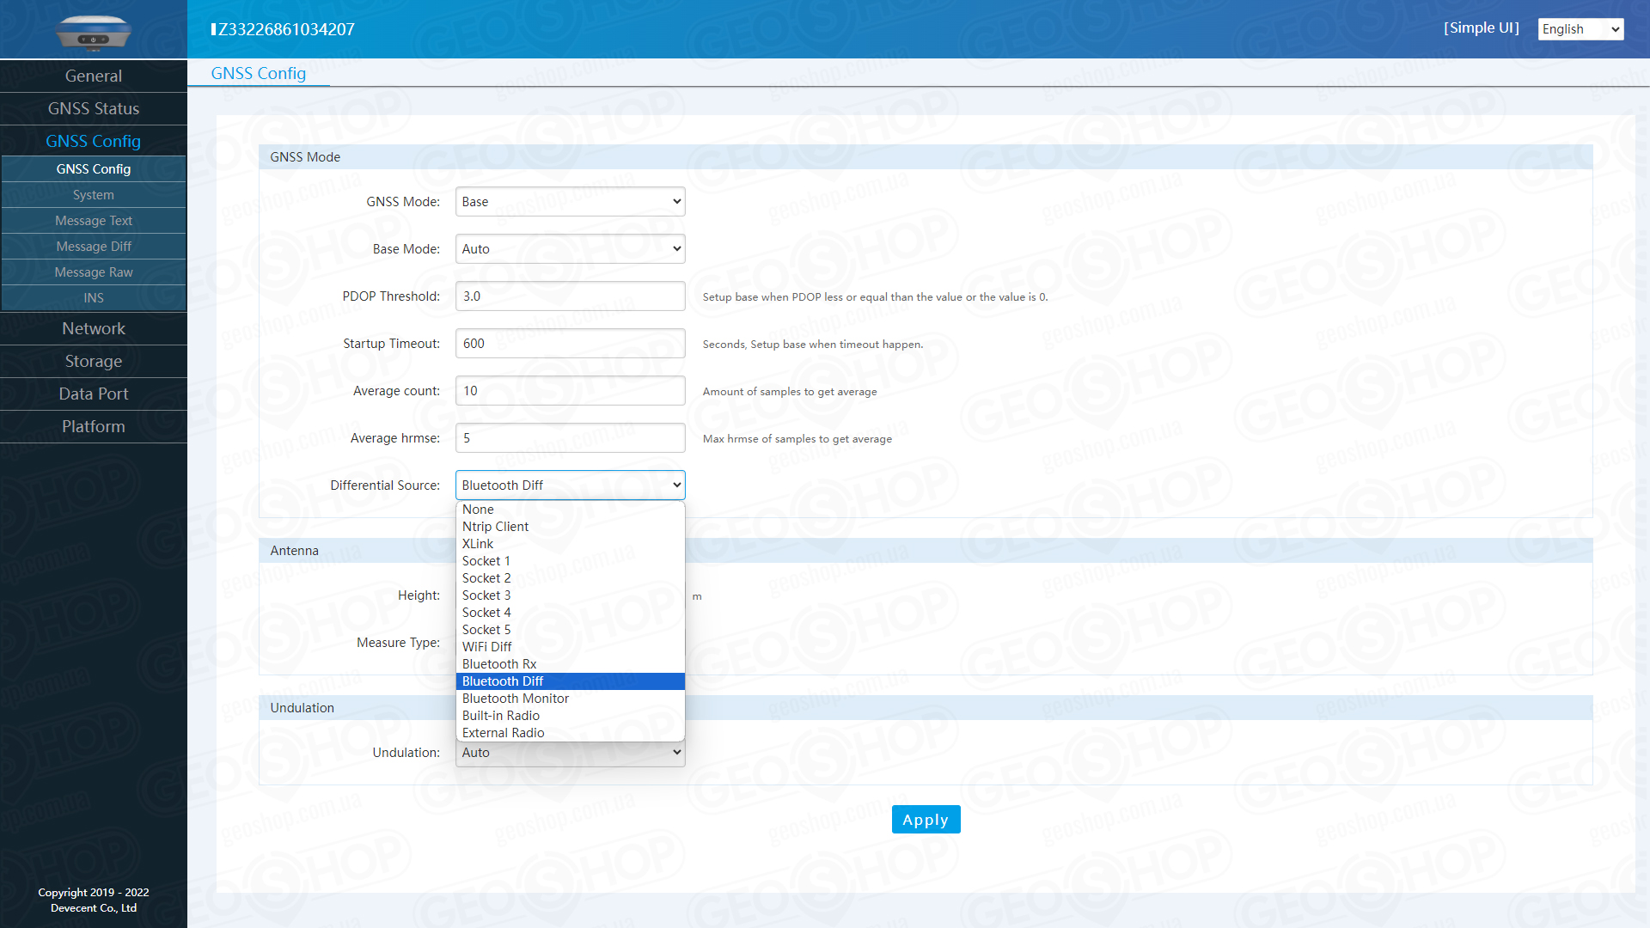Open the System submenu item
1650x928 pixels.
tap(93, 195)
